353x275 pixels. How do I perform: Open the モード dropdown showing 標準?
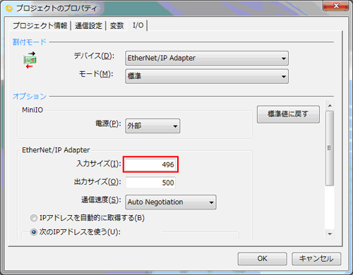[x=207, y=76]
